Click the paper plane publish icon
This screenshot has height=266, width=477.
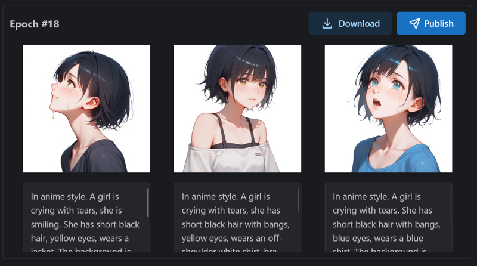point(414,23)
